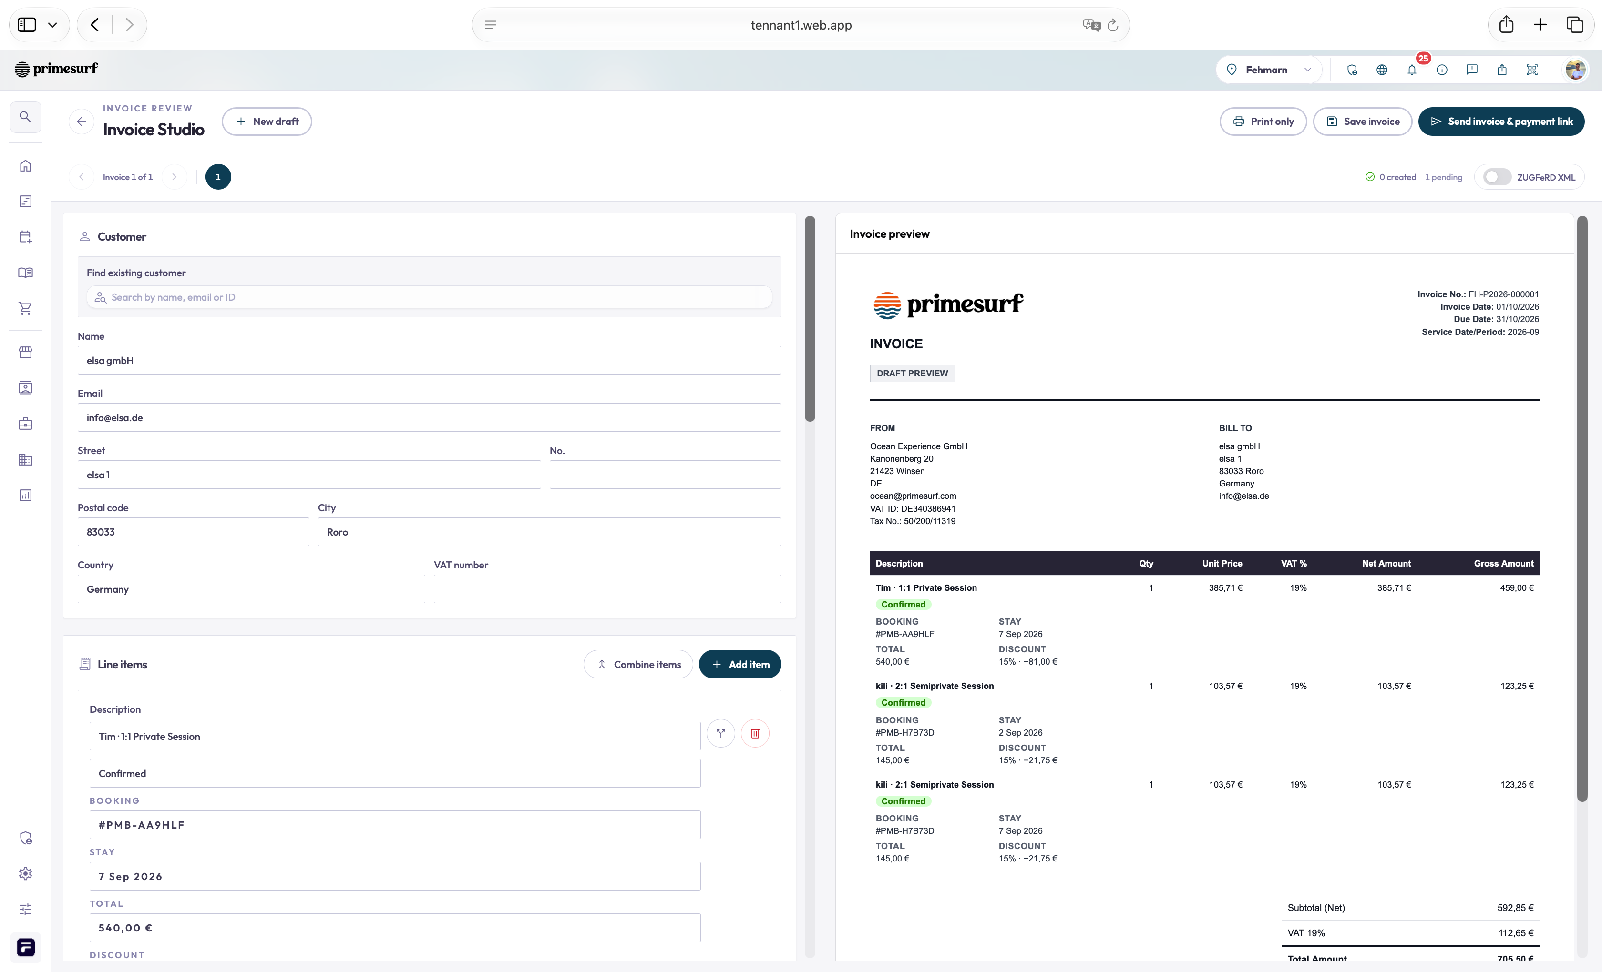Toggle the ZUGFeRD XML switch
Screen dimensions: 1602x972
coord(1497,177)
